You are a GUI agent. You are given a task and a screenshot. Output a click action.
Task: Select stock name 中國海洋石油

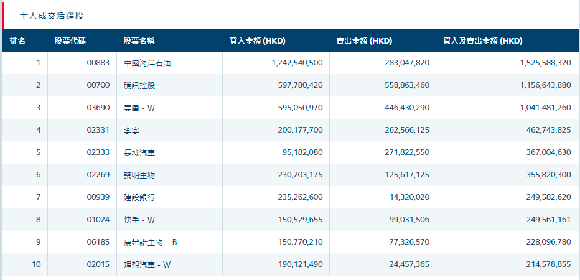pos(147,63)
